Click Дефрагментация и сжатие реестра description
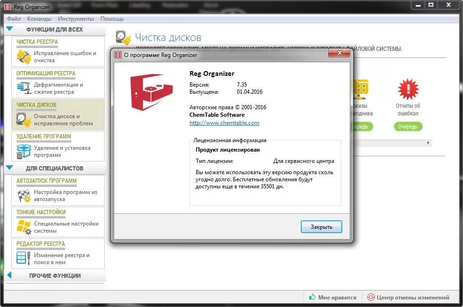Viewport: 463px width, 307px height. pos(58,88)
